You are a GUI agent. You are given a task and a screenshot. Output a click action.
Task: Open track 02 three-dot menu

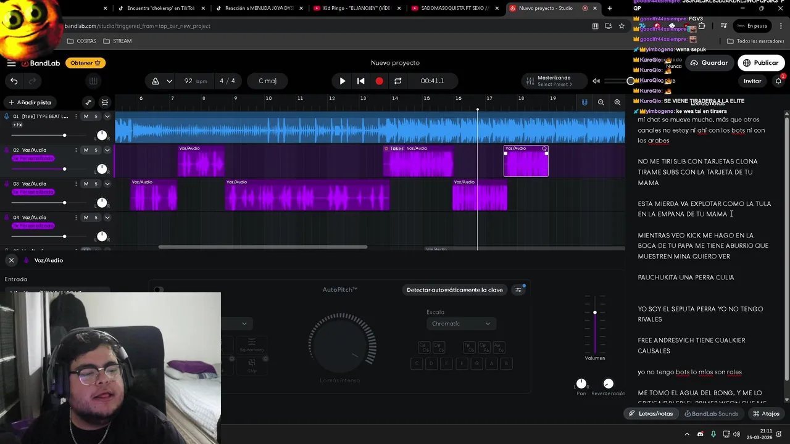76,150
